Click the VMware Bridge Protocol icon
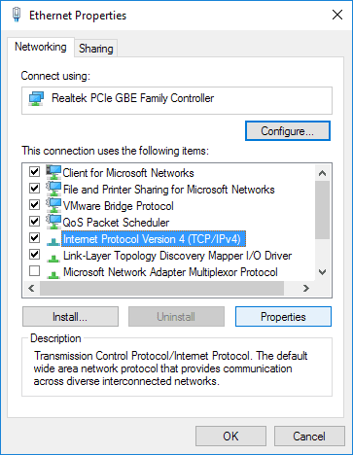This screenshot has width=353, height=455. pyautogui.click(x=53, y=205)
